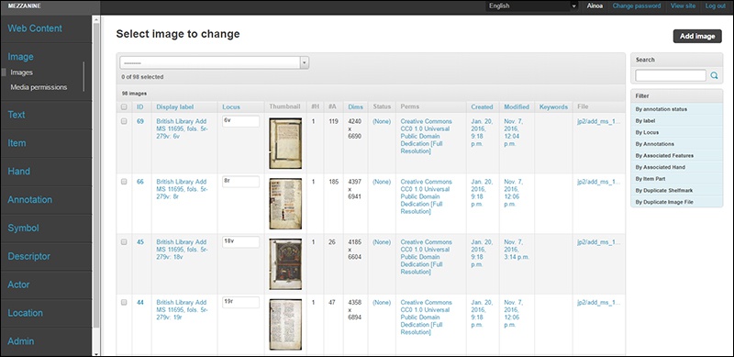Sort by the Dims column header
Screen dimensions: 734x357
point(356,106)
